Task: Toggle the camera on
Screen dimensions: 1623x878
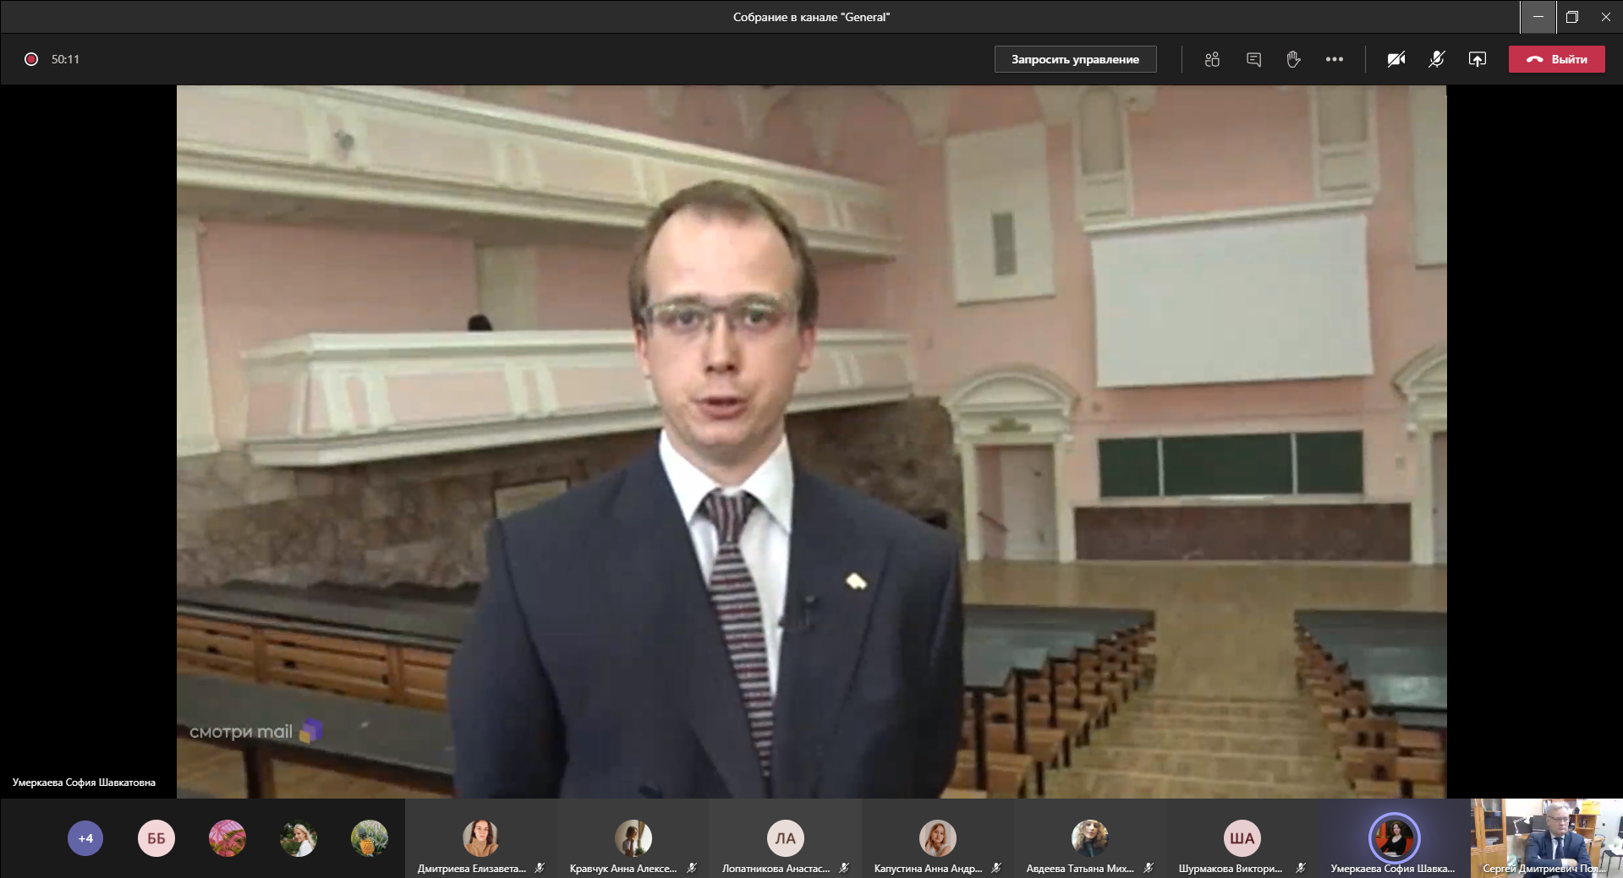Action: click(x=1395, y=59)
